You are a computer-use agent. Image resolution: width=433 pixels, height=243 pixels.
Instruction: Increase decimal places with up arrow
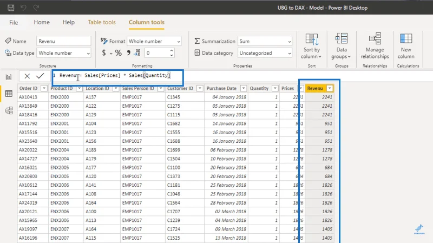click(x=172, y=50)
